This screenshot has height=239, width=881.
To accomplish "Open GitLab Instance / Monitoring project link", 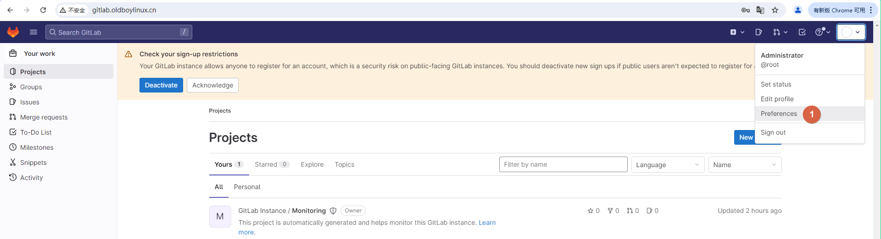I will tap(282, 211).
